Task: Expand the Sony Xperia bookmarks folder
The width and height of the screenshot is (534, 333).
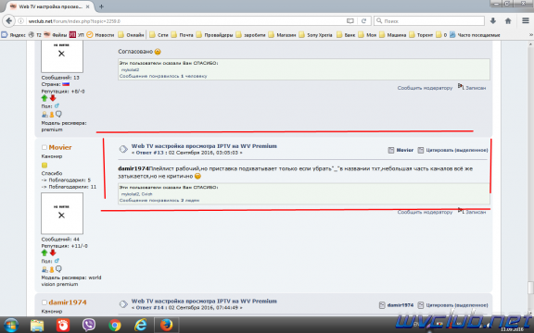Action: [316, 34]
